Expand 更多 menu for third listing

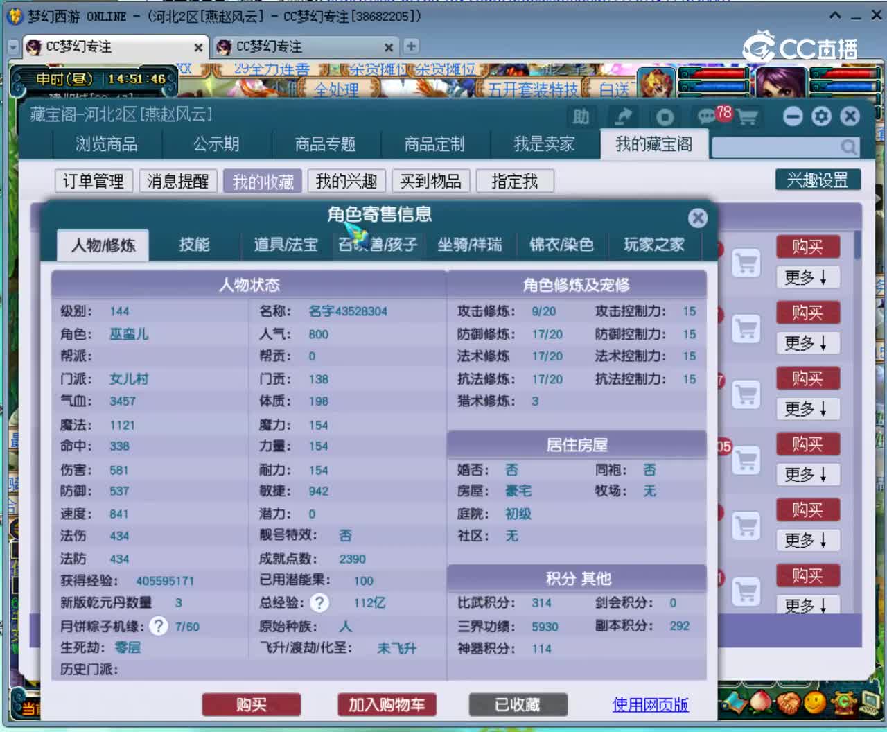pos(807,409)
